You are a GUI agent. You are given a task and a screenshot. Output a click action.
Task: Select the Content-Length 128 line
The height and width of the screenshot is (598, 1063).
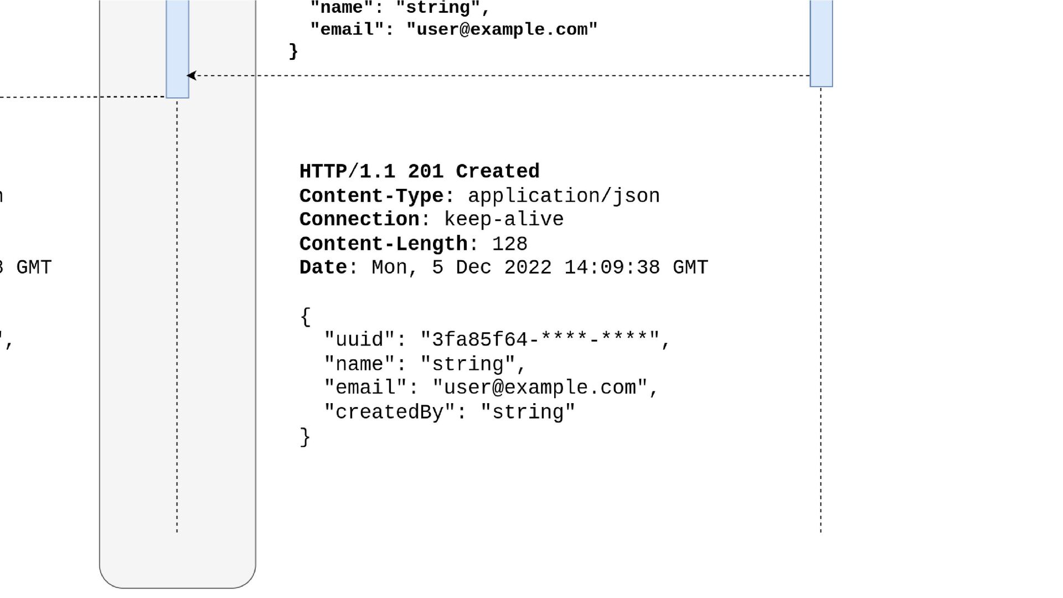[x=413, y=244]
